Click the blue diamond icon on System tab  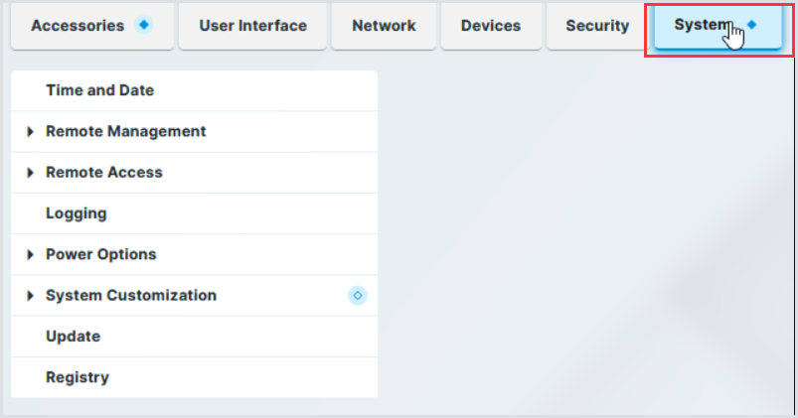click(x=750, y=26)
